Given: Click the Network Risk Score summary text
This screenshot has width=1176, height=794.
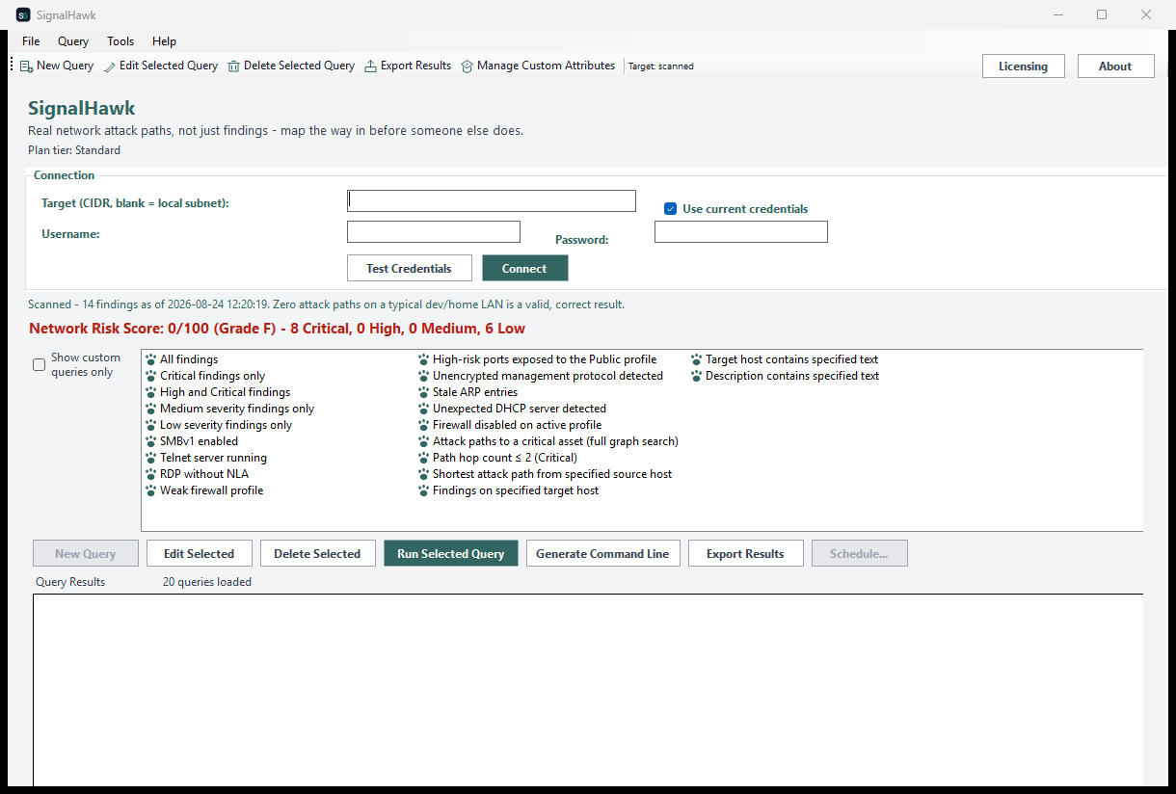Looking at the screenshot, I should click(278, 329).
